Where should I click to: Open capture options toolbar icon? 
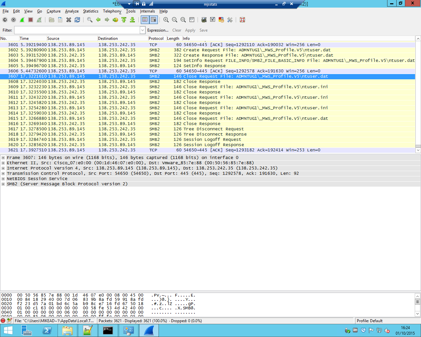pos(13,20)
